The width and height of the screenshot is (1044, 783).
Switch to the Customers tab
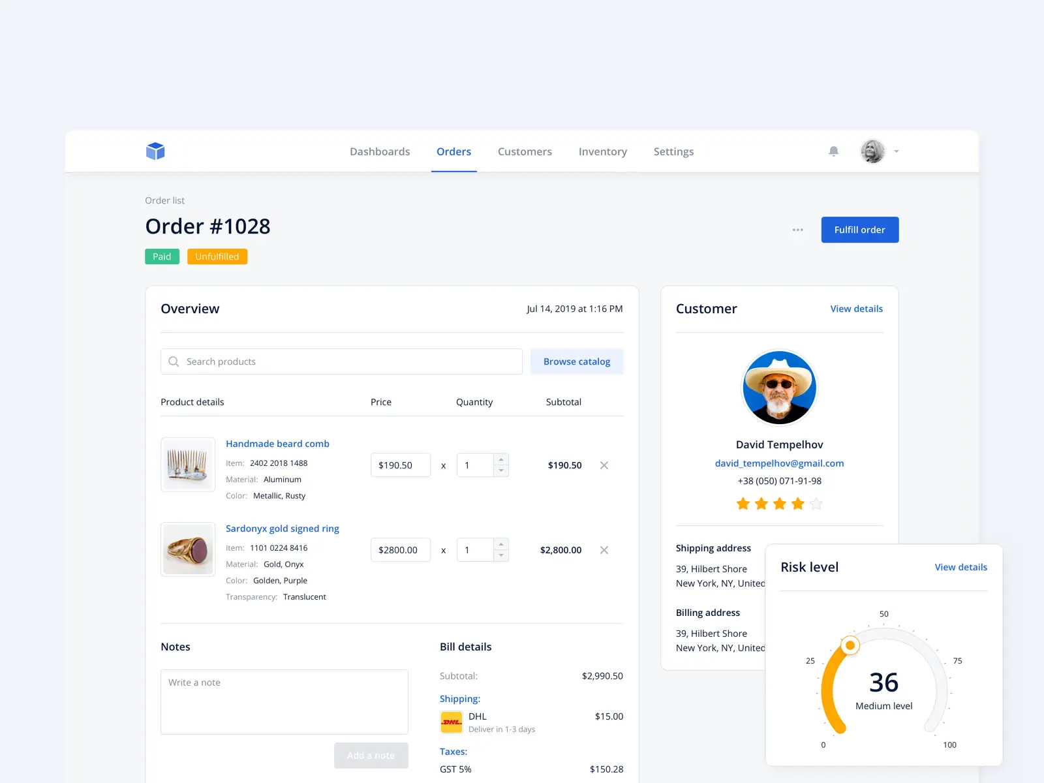[x=525, y=151]
